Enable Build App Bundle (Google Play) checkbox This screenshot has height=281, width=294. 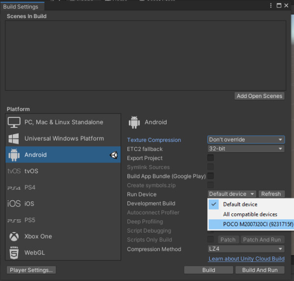(x=210, y=176)
